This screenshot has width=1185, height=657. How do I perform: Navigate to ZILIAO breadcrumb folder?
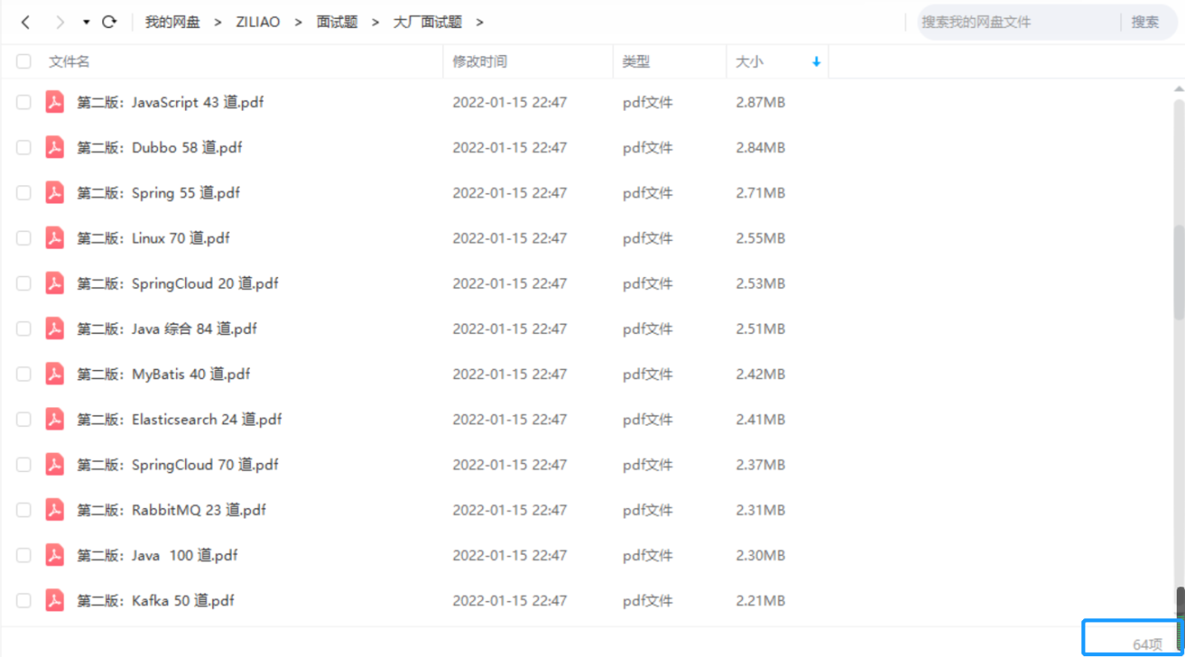point(258,22)
